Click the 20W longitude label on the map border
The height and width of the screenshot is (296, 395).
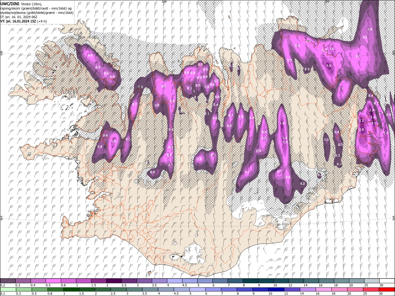(x=164, y=2)
